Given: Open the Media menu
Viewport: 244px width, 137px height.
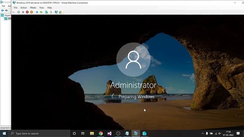Looking at the screenshot, I should pos(33,8).
